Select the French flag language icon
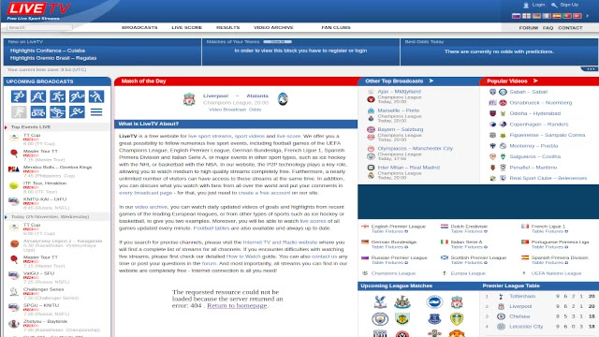This screenshot has height=337, width=599. (x=547, y=16)
